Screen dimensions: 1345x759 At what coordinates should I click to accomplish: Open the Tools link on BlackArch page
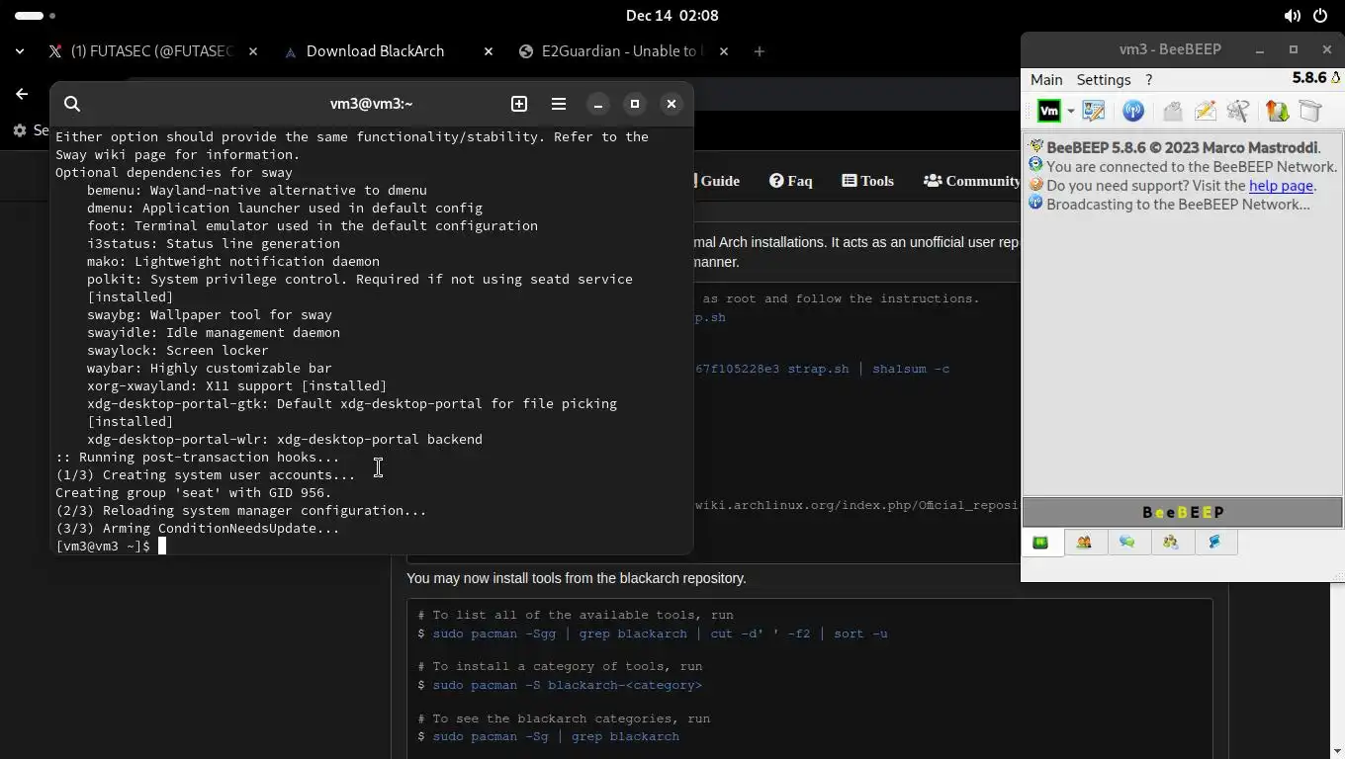tap(868, 181)
